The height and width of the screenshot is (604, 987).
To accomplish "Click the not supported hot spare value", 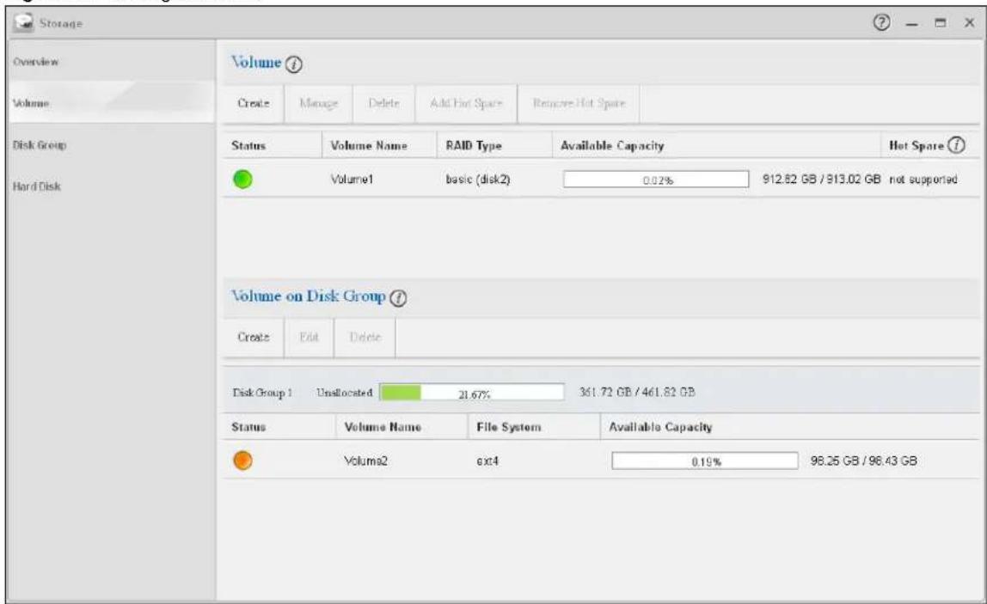I will (923, 180).
